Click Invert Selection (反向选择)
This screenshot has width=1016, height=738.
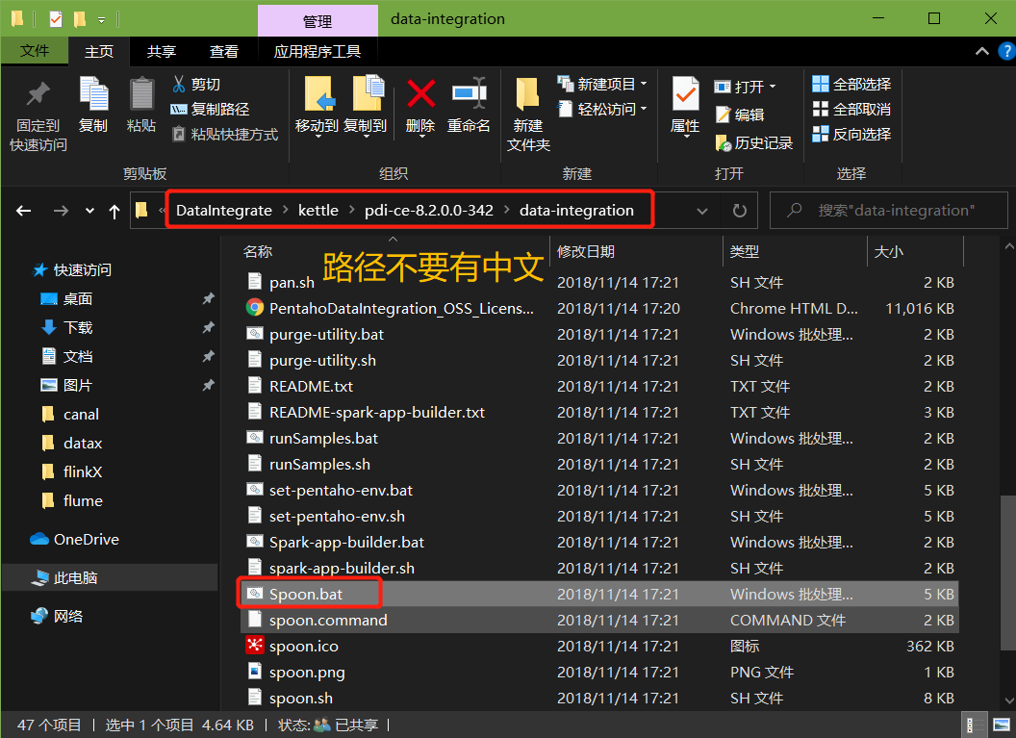[851, 134]
